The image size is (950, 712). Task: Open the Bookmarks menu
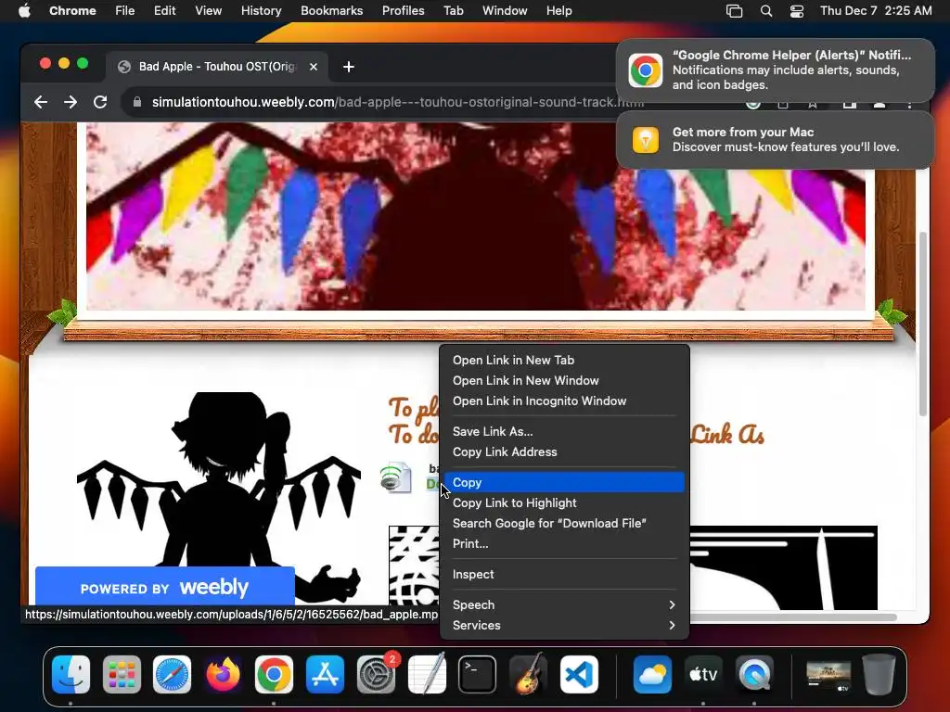(x=332, y=10)
